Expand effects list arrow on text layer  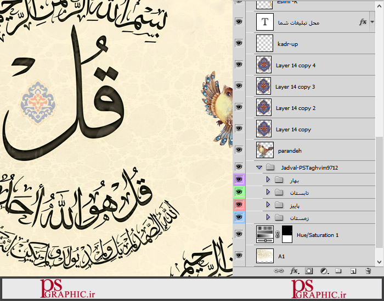[372, 22]
